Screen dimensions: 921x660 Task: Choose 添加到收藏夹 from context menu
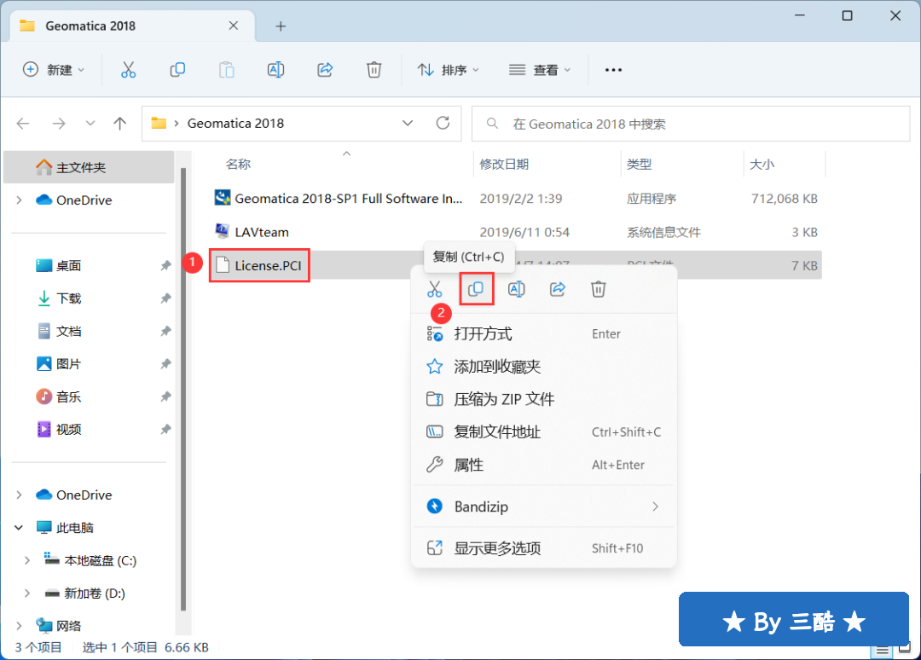(544, 367)
